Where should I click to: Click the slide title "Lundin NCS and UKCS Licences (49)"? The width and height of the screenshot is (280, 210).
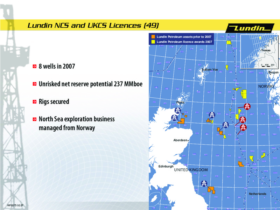coord(93,25)
